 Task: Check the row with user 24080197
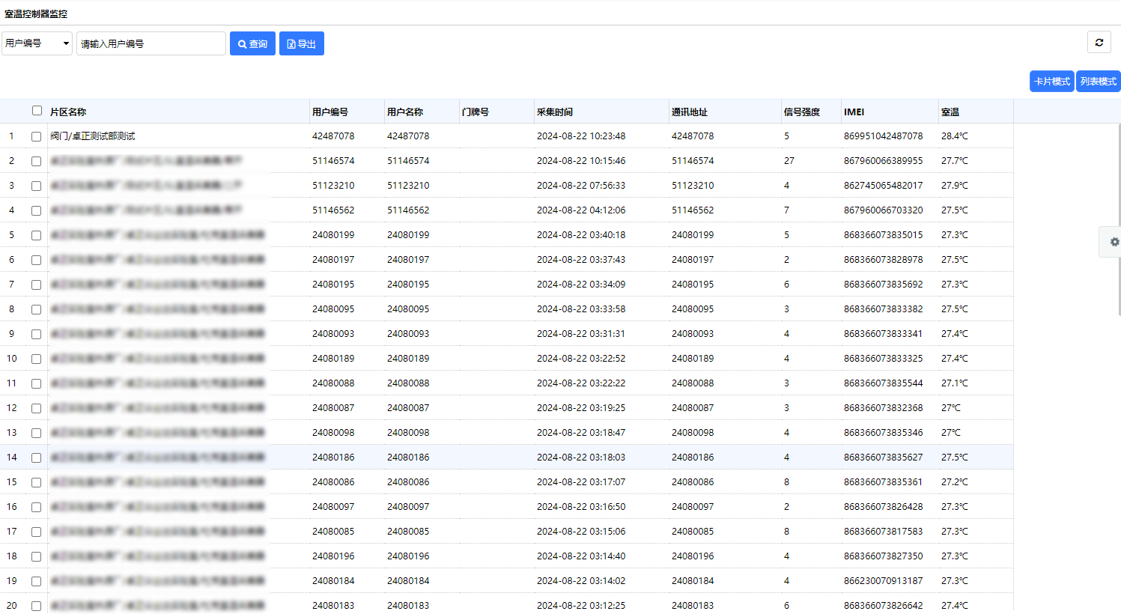click(36, 260)
